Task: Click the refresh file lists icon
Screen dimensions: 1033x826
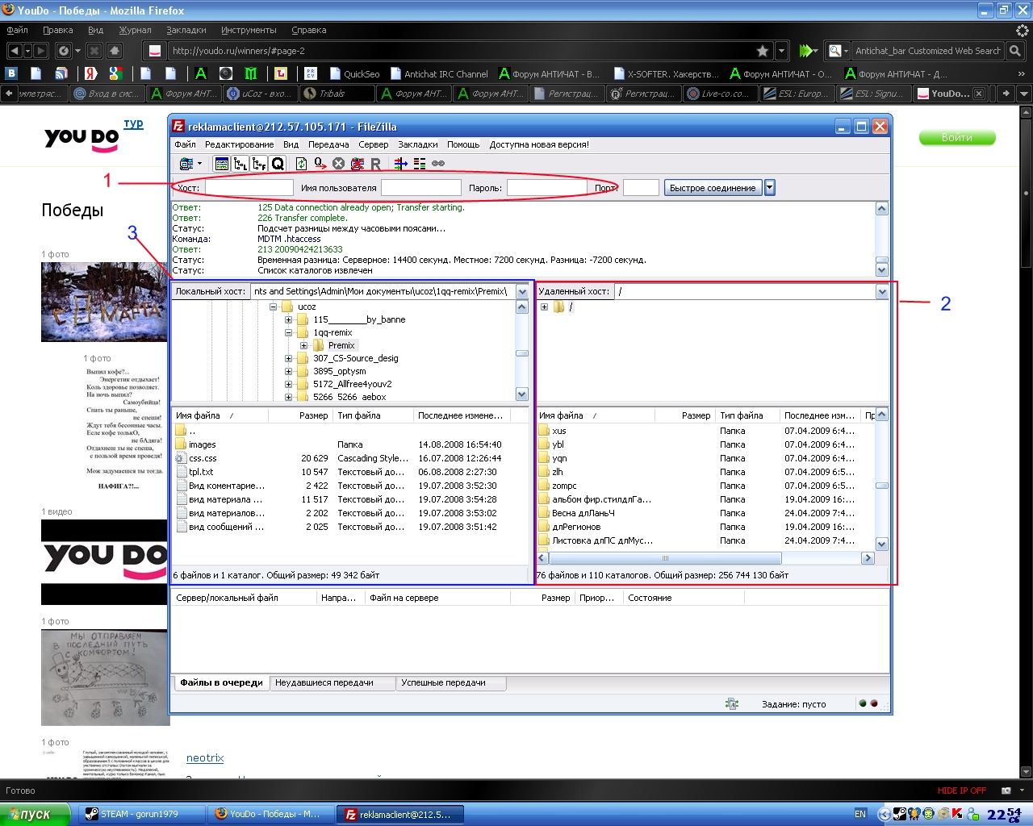Action: click(x=301, y=164)
